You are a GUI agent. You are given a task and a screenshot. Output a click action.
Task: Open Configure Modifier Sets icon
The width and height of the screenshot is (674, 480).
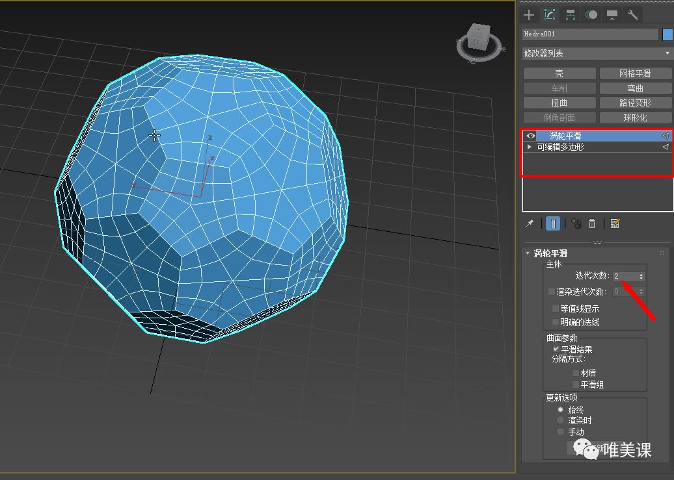(x=614, y=223)
